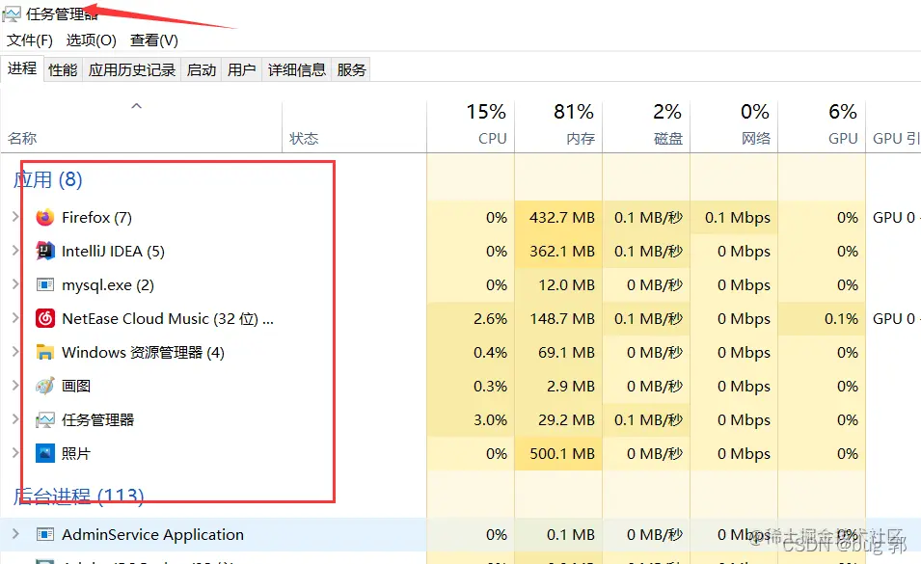This screenshot has width=921, height=564.
Task: Click 画图 memory value 2.9 MB
Action: 571,387
